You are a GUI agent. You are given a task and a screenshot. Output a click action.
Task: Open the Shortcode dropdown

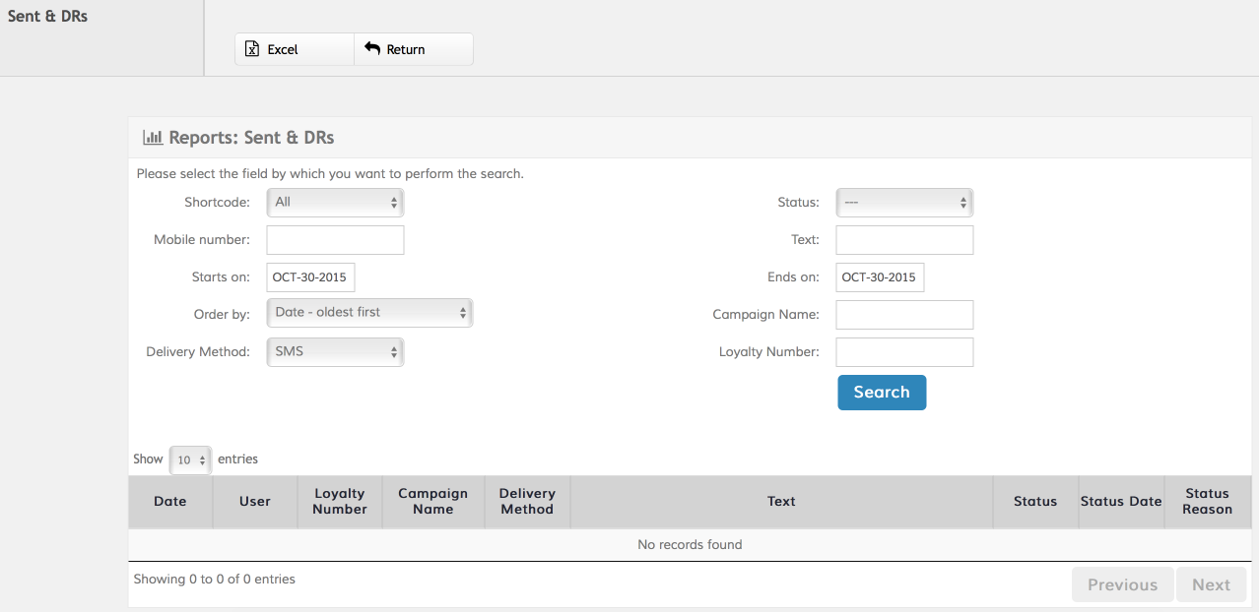[x=335, y=203]
